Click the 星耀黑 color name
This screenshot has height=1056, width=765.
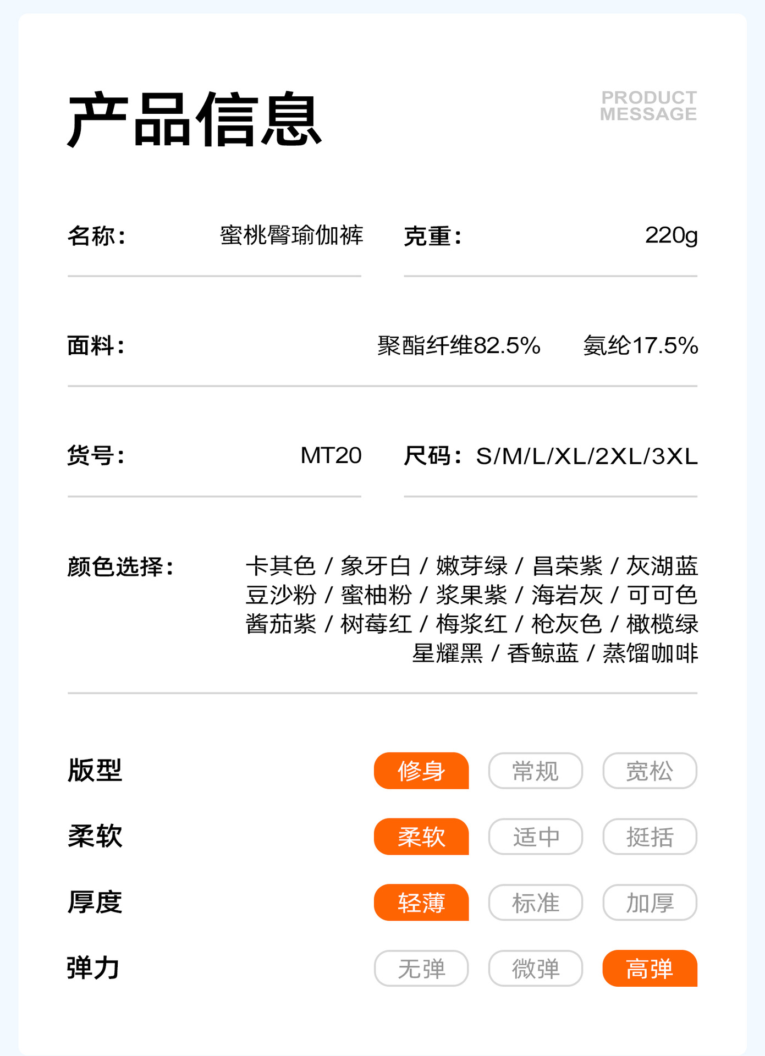447,653
